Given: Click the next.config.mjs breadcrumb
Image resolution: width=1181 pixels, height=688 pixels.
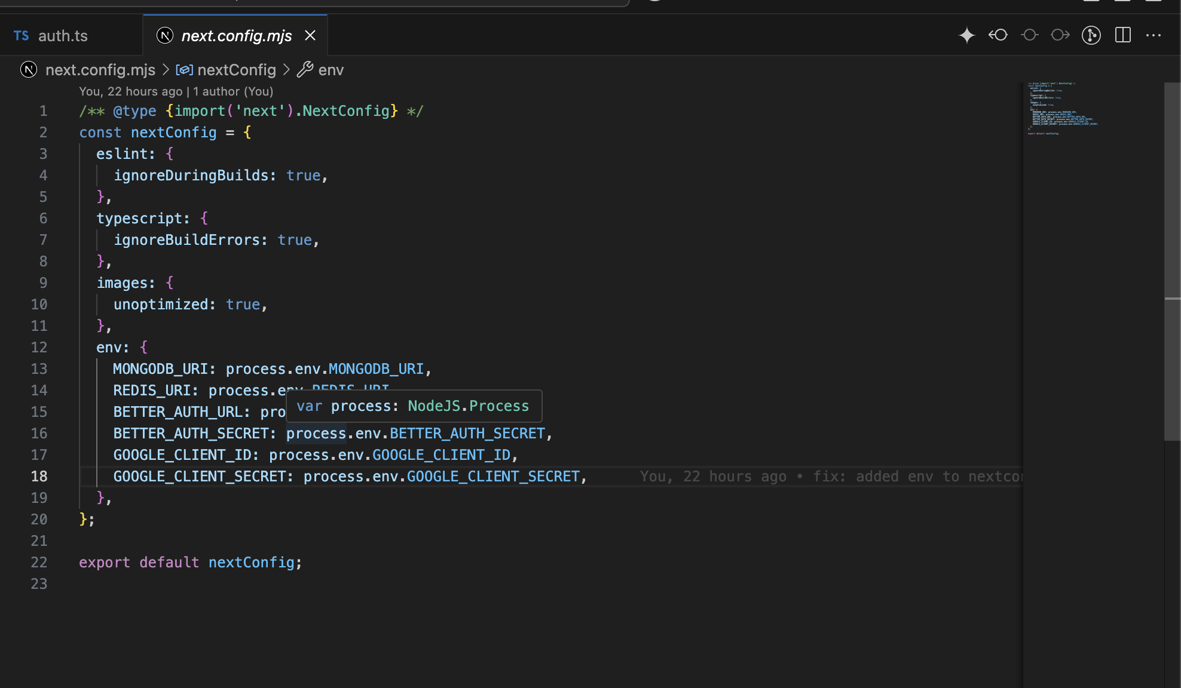Looking at the screenshot, I should click(100, 70).
